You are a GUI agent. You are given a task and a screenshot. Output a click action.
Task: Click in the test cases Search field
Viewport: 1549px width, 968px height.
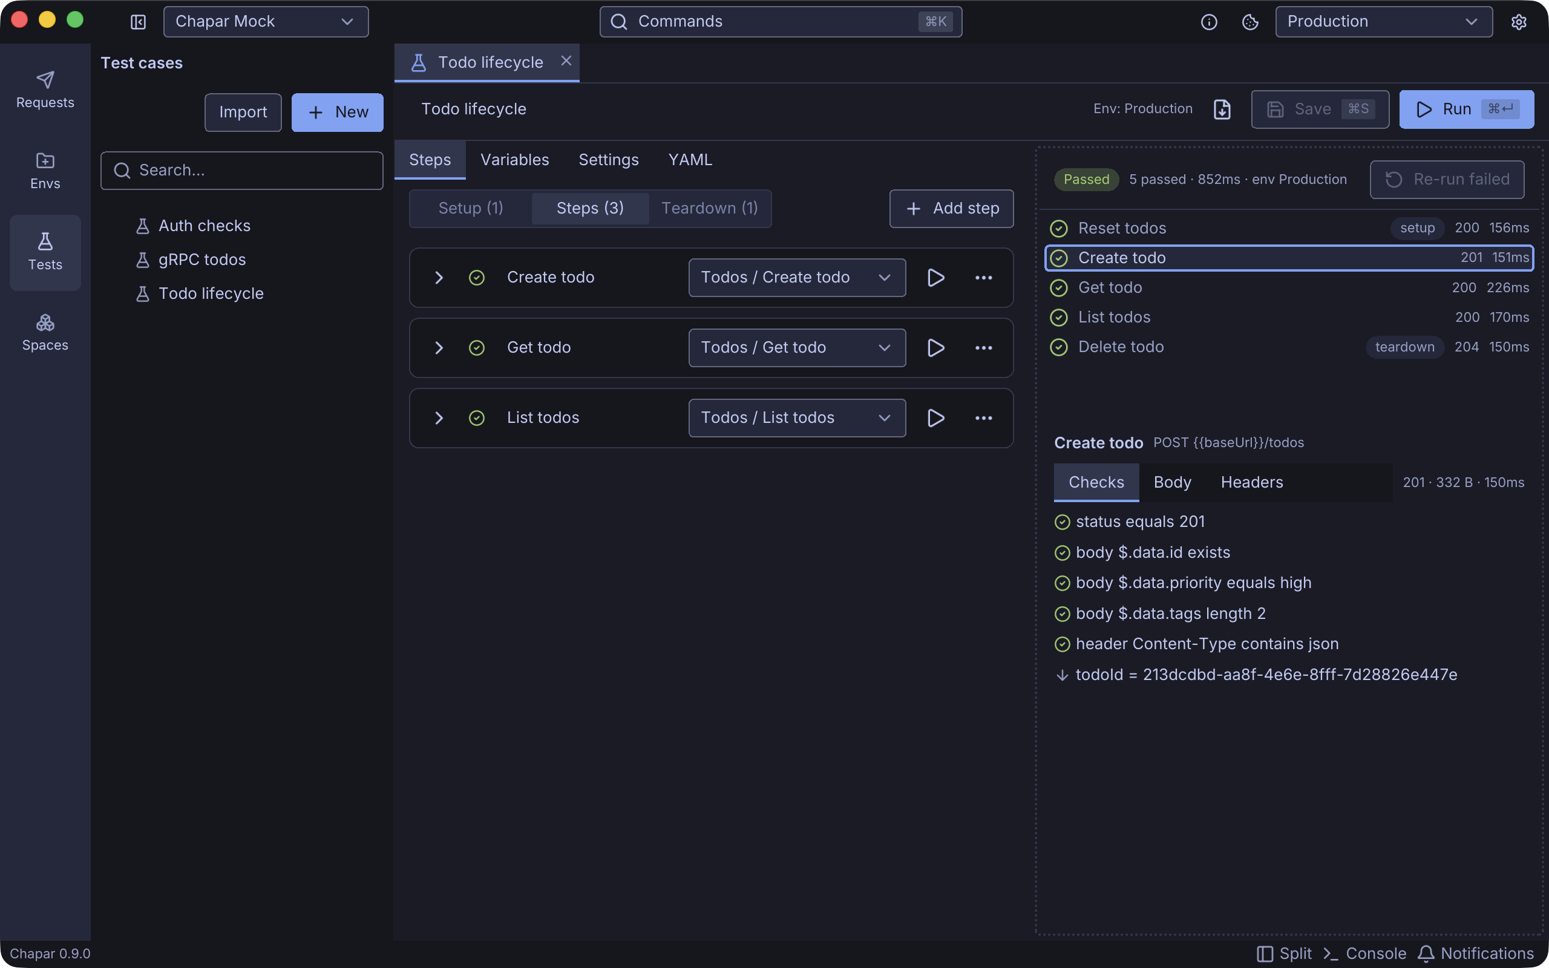pos(242,170)
